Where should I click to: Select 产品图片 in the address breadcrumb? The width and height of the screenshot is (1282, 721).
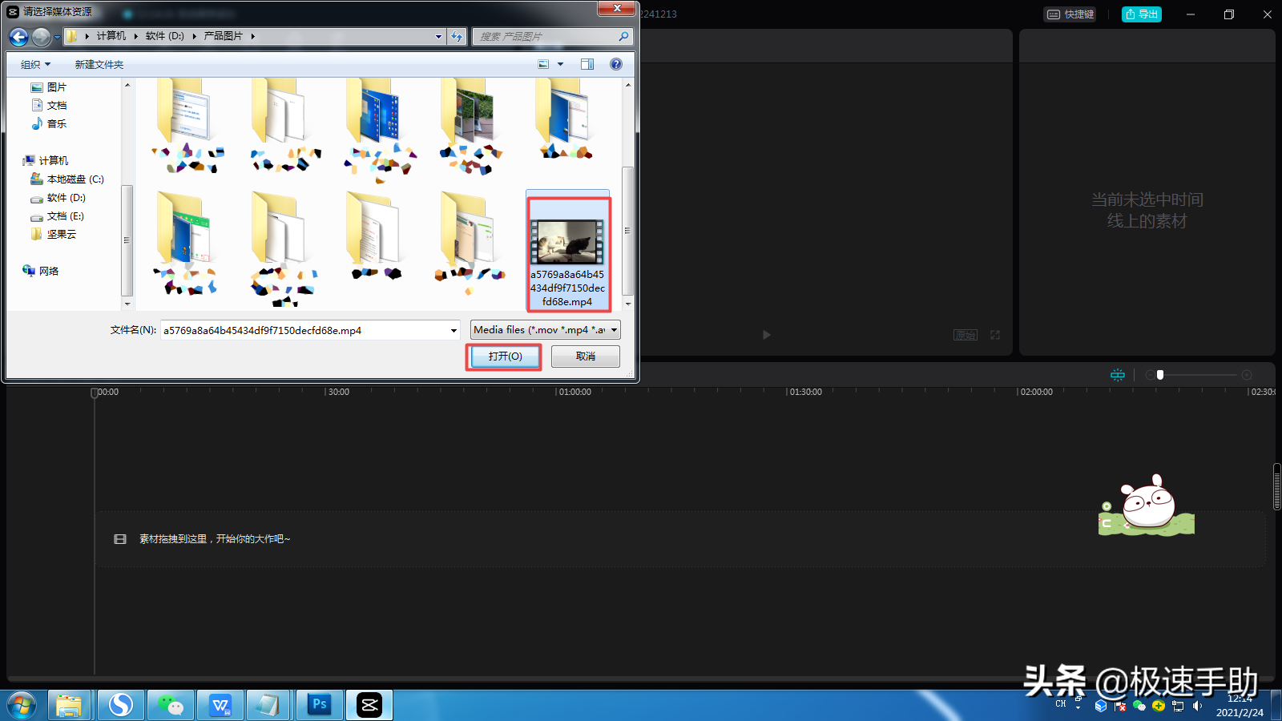[x=224, y=36]
